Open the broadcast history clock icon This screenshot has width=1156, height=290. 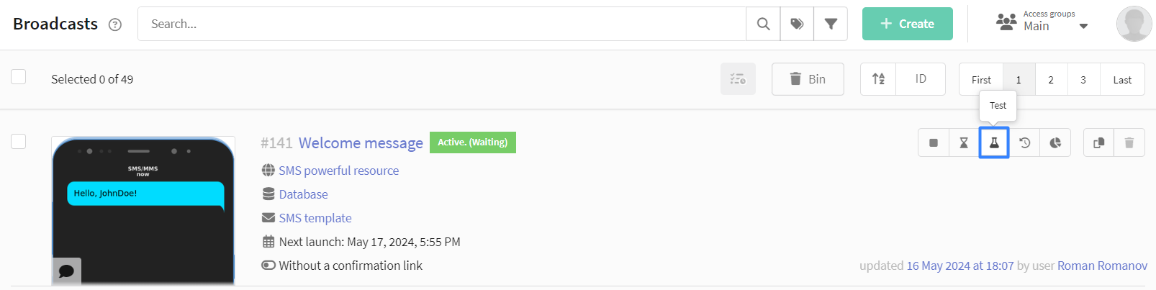[x=1025, y=142]
